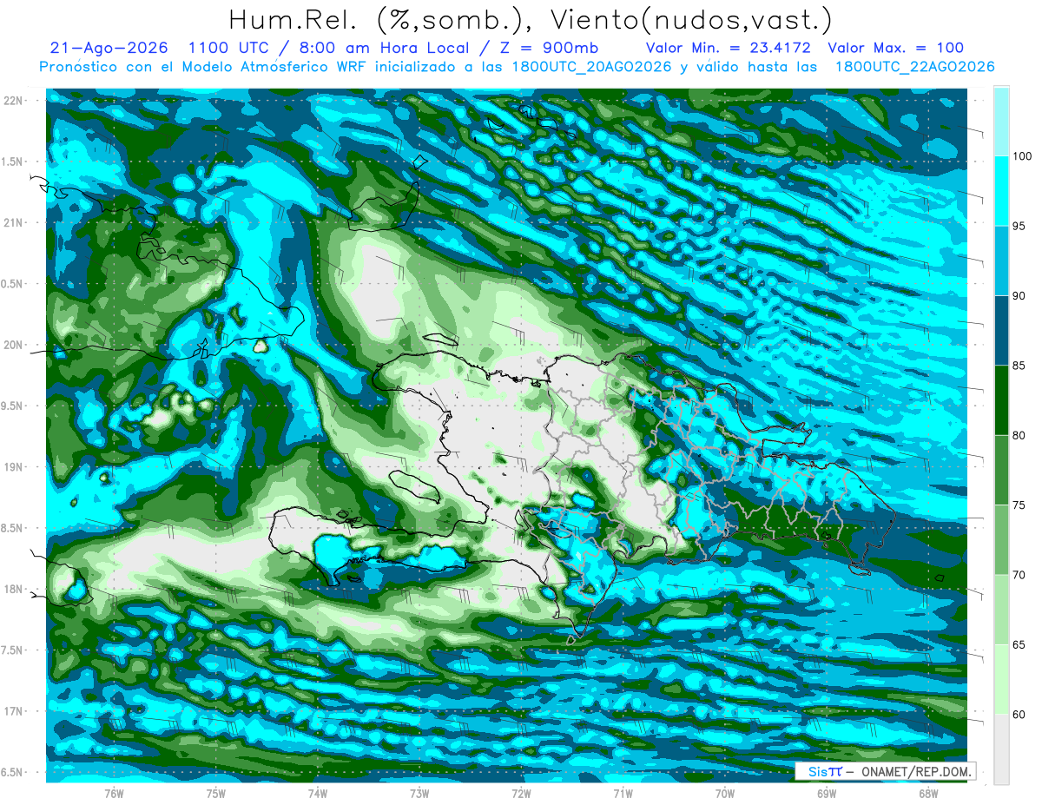Image resolution: width=1042 pixels, height=805 pixels.
Task: Click the longitude axis label '69W'
Action: (x=827, y=794)
